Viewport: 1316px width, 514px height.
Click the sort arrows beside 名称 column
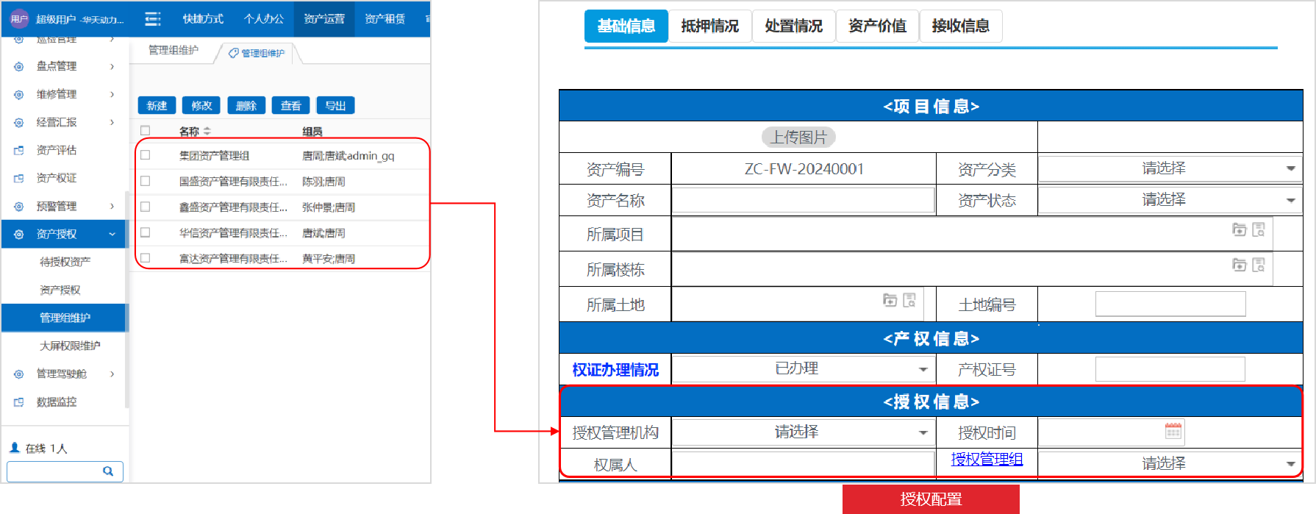207,131
